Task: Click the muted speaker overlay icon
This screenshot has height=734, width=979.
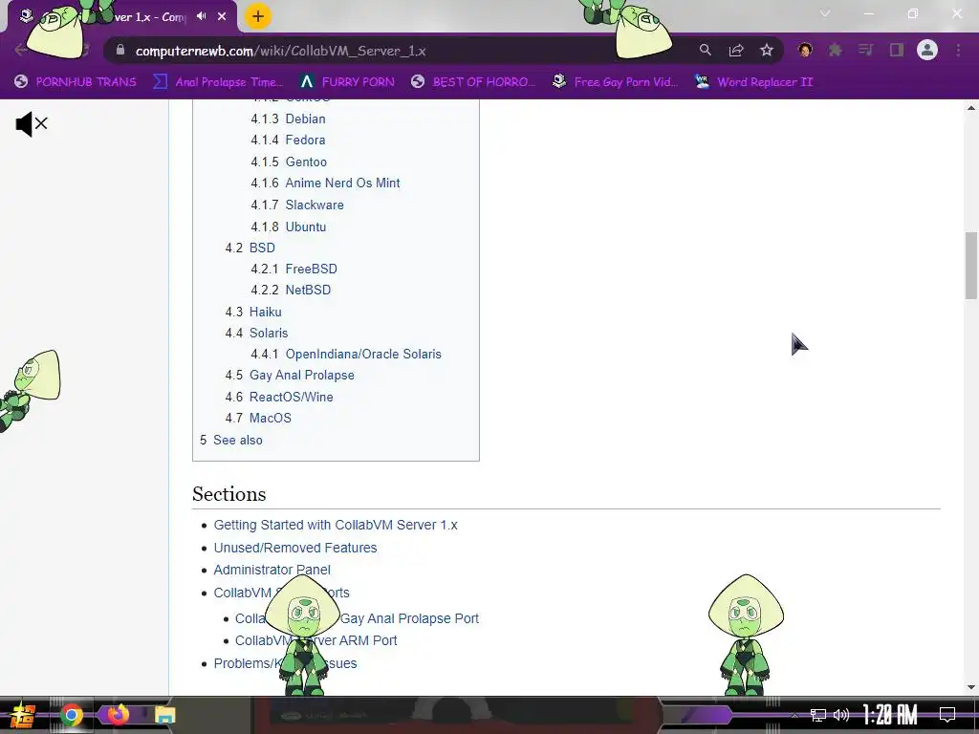Action: (32, 124)
